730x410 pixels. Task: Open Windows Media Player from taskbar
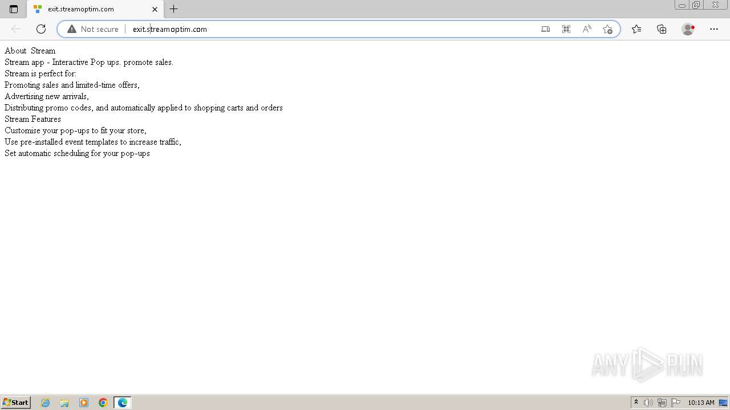(84, 403)
